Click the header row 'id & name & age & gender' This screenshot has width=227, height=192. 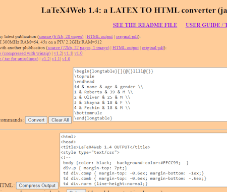click(108, 87)
